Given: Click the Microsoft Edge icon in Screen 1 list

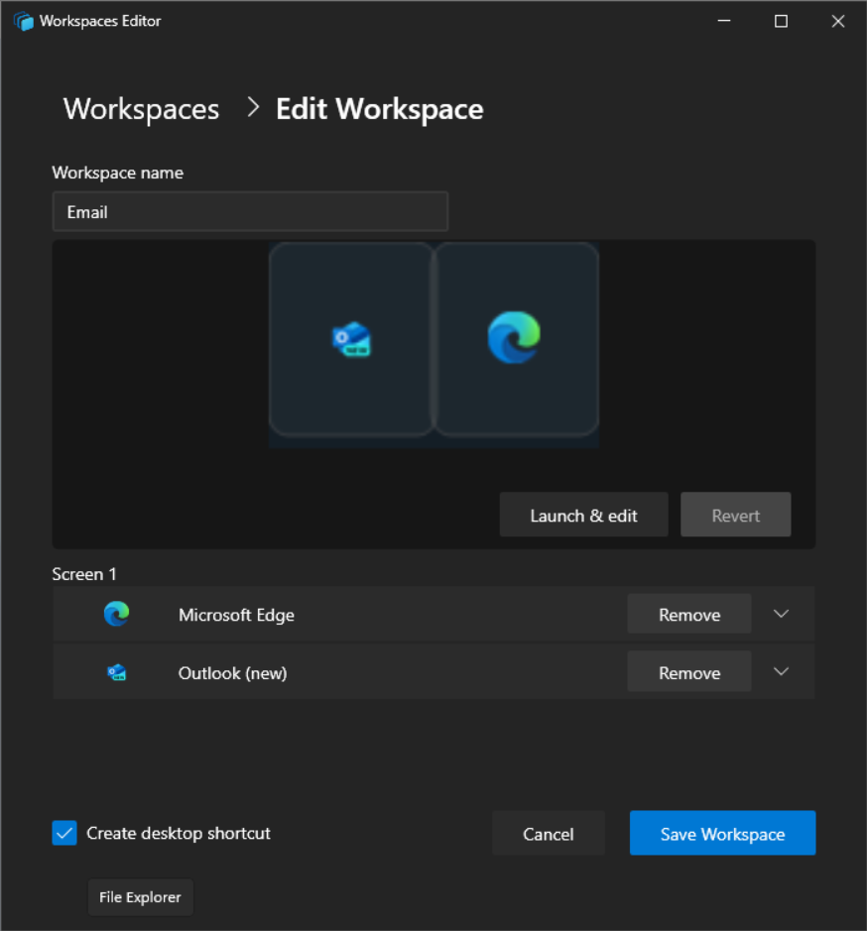Looking at the screenshot, I should (x=116, y=614).
